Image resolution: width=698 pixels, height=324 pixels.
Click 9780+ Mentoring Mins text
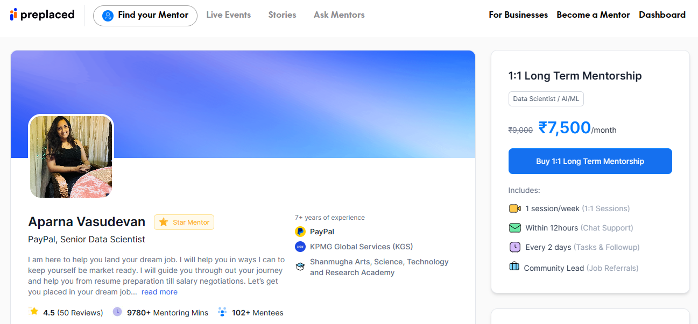pos(167,313)
